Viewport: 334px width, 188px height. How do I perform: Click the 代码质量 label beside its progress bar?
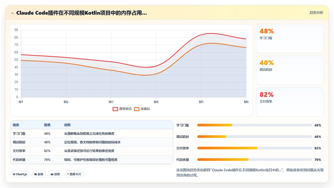(183, 160)
